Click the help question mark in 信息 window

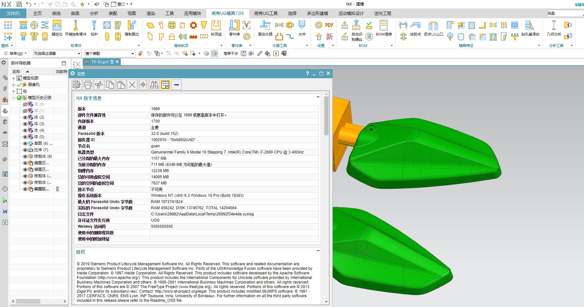307,73
